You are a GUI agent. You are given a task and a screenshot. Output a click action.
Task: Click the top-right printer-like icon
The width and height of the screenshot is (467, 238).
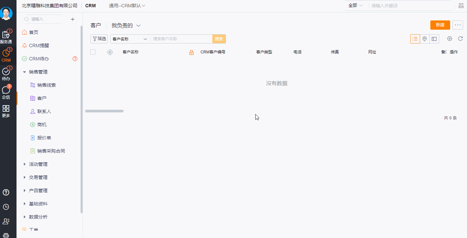[x=461, y=6]
